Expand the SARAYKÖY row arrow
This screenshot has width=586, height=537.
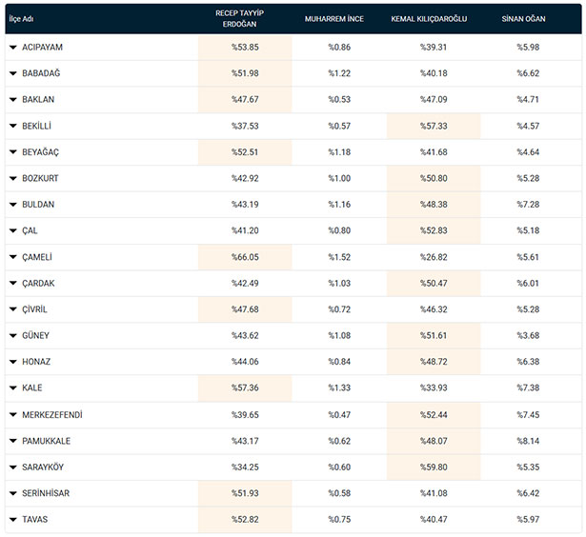(13, 467)
